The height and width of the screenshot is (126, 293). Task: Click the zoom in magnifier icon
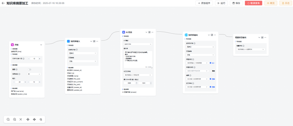pyautogui.click(x=15, y=120)
